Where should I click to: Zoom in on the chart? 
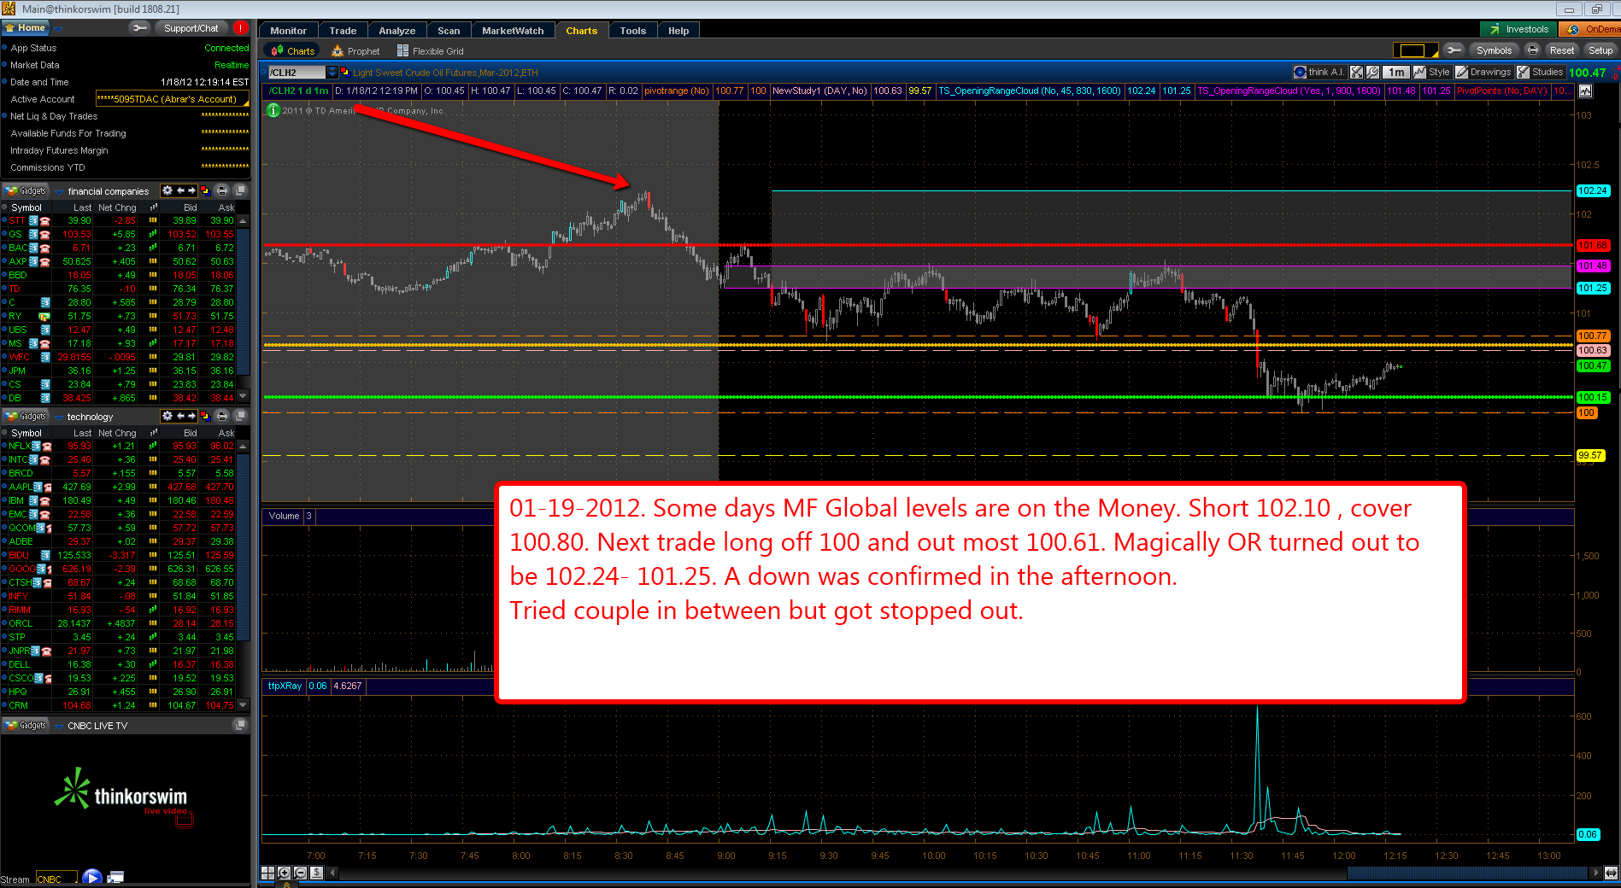(x=285, y=873)
